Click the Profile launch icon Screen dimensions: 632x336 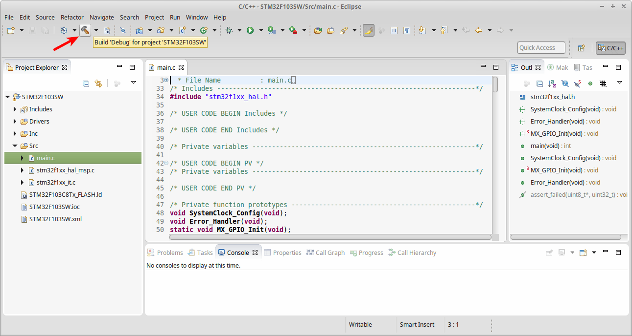[x=272, y=30]
